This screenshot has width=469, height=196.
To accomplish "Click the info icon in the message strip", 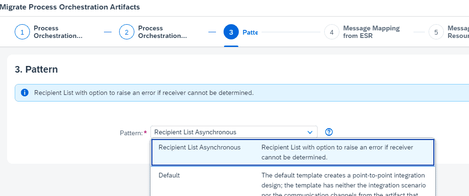I will click(x=25, y=93).
